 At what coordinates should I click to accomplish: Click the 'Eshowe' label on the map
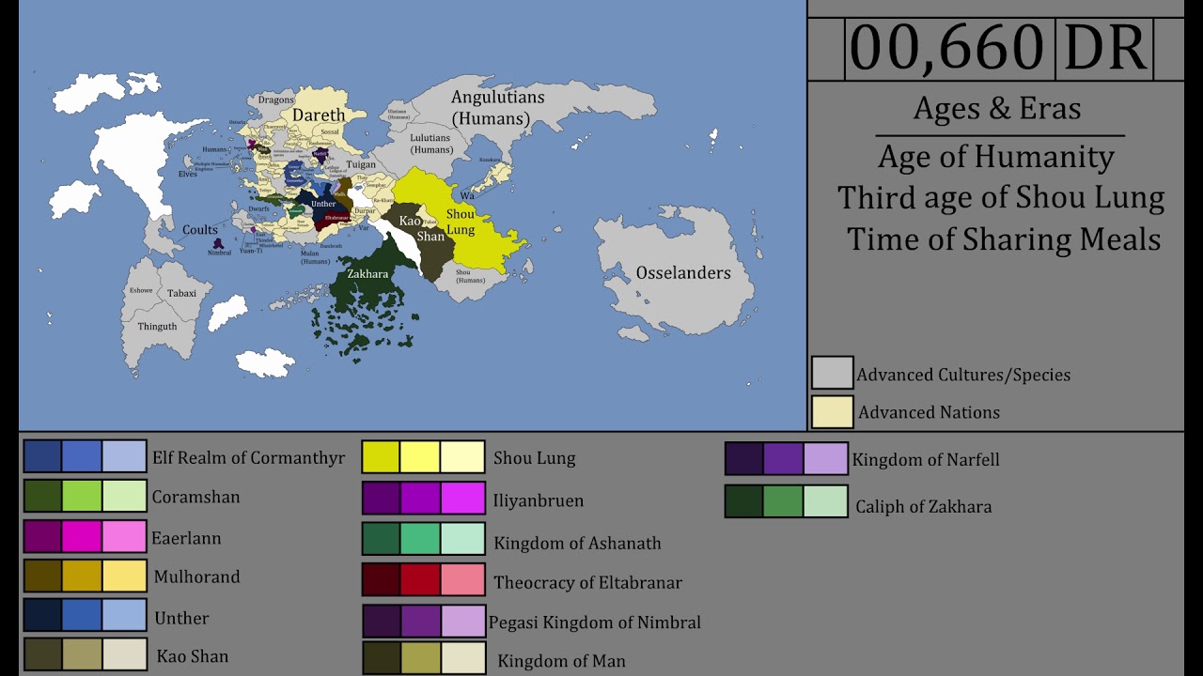[141, 291]
